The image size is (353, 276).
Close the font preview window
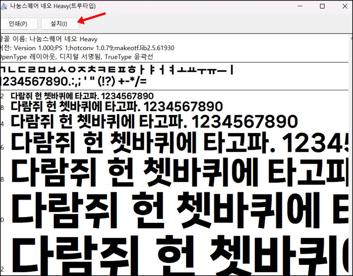[x=345, y=6]
